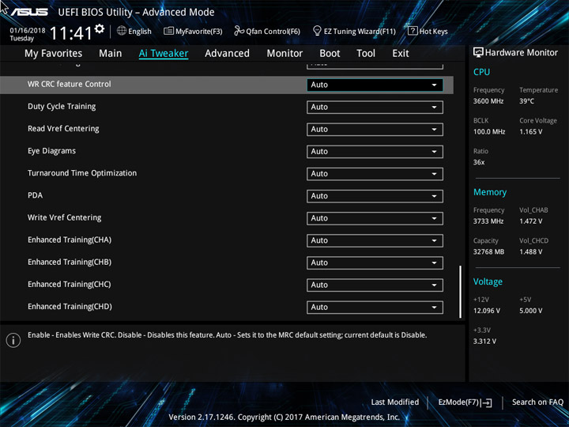569x427 pixels.
Task: Expand Write Vref Centering dropdown
Action: point(375,218)
